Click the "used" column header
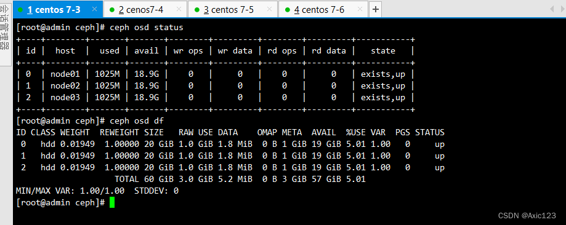566x225 pixels. tap(110, 51)
